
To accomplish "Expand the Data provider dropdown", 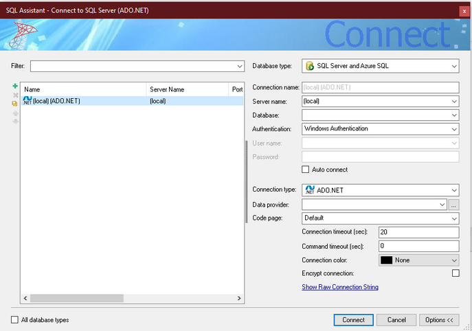I will pos(442,205).
